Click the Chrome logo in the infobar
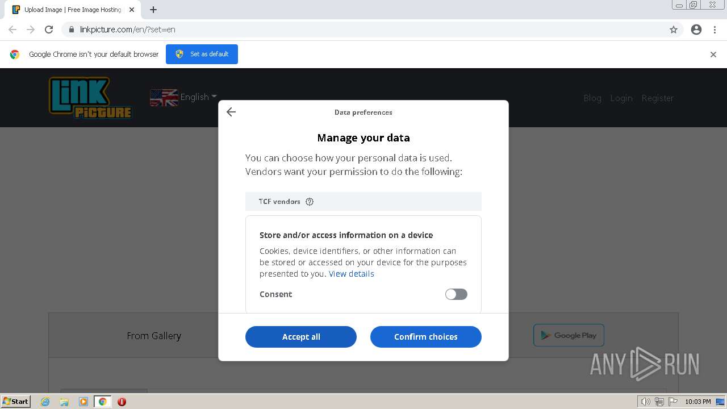 coord(15,55)
